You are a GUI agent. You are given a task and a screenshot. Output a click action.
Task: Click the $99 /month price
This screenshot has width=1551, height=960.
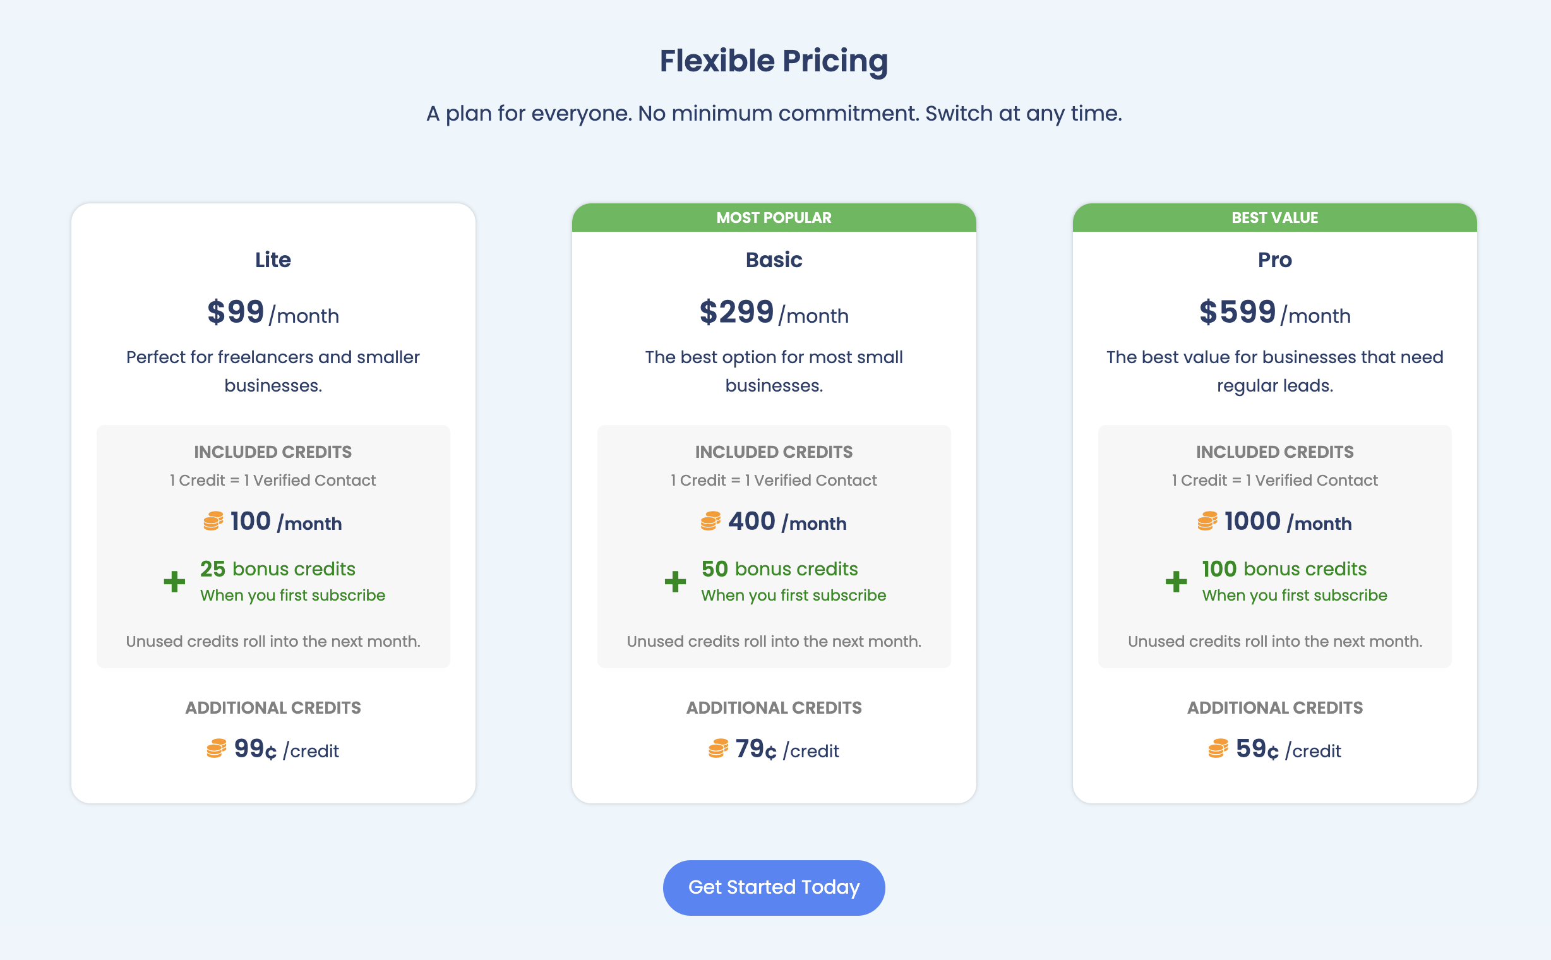click(273, 313)
